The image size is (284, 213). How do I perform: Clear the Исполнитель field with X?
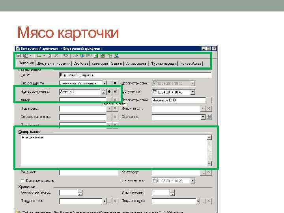[x=209, y=109]
